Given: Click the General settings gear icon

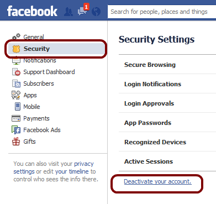Looking at the screenshot, I should click(16, 36).
